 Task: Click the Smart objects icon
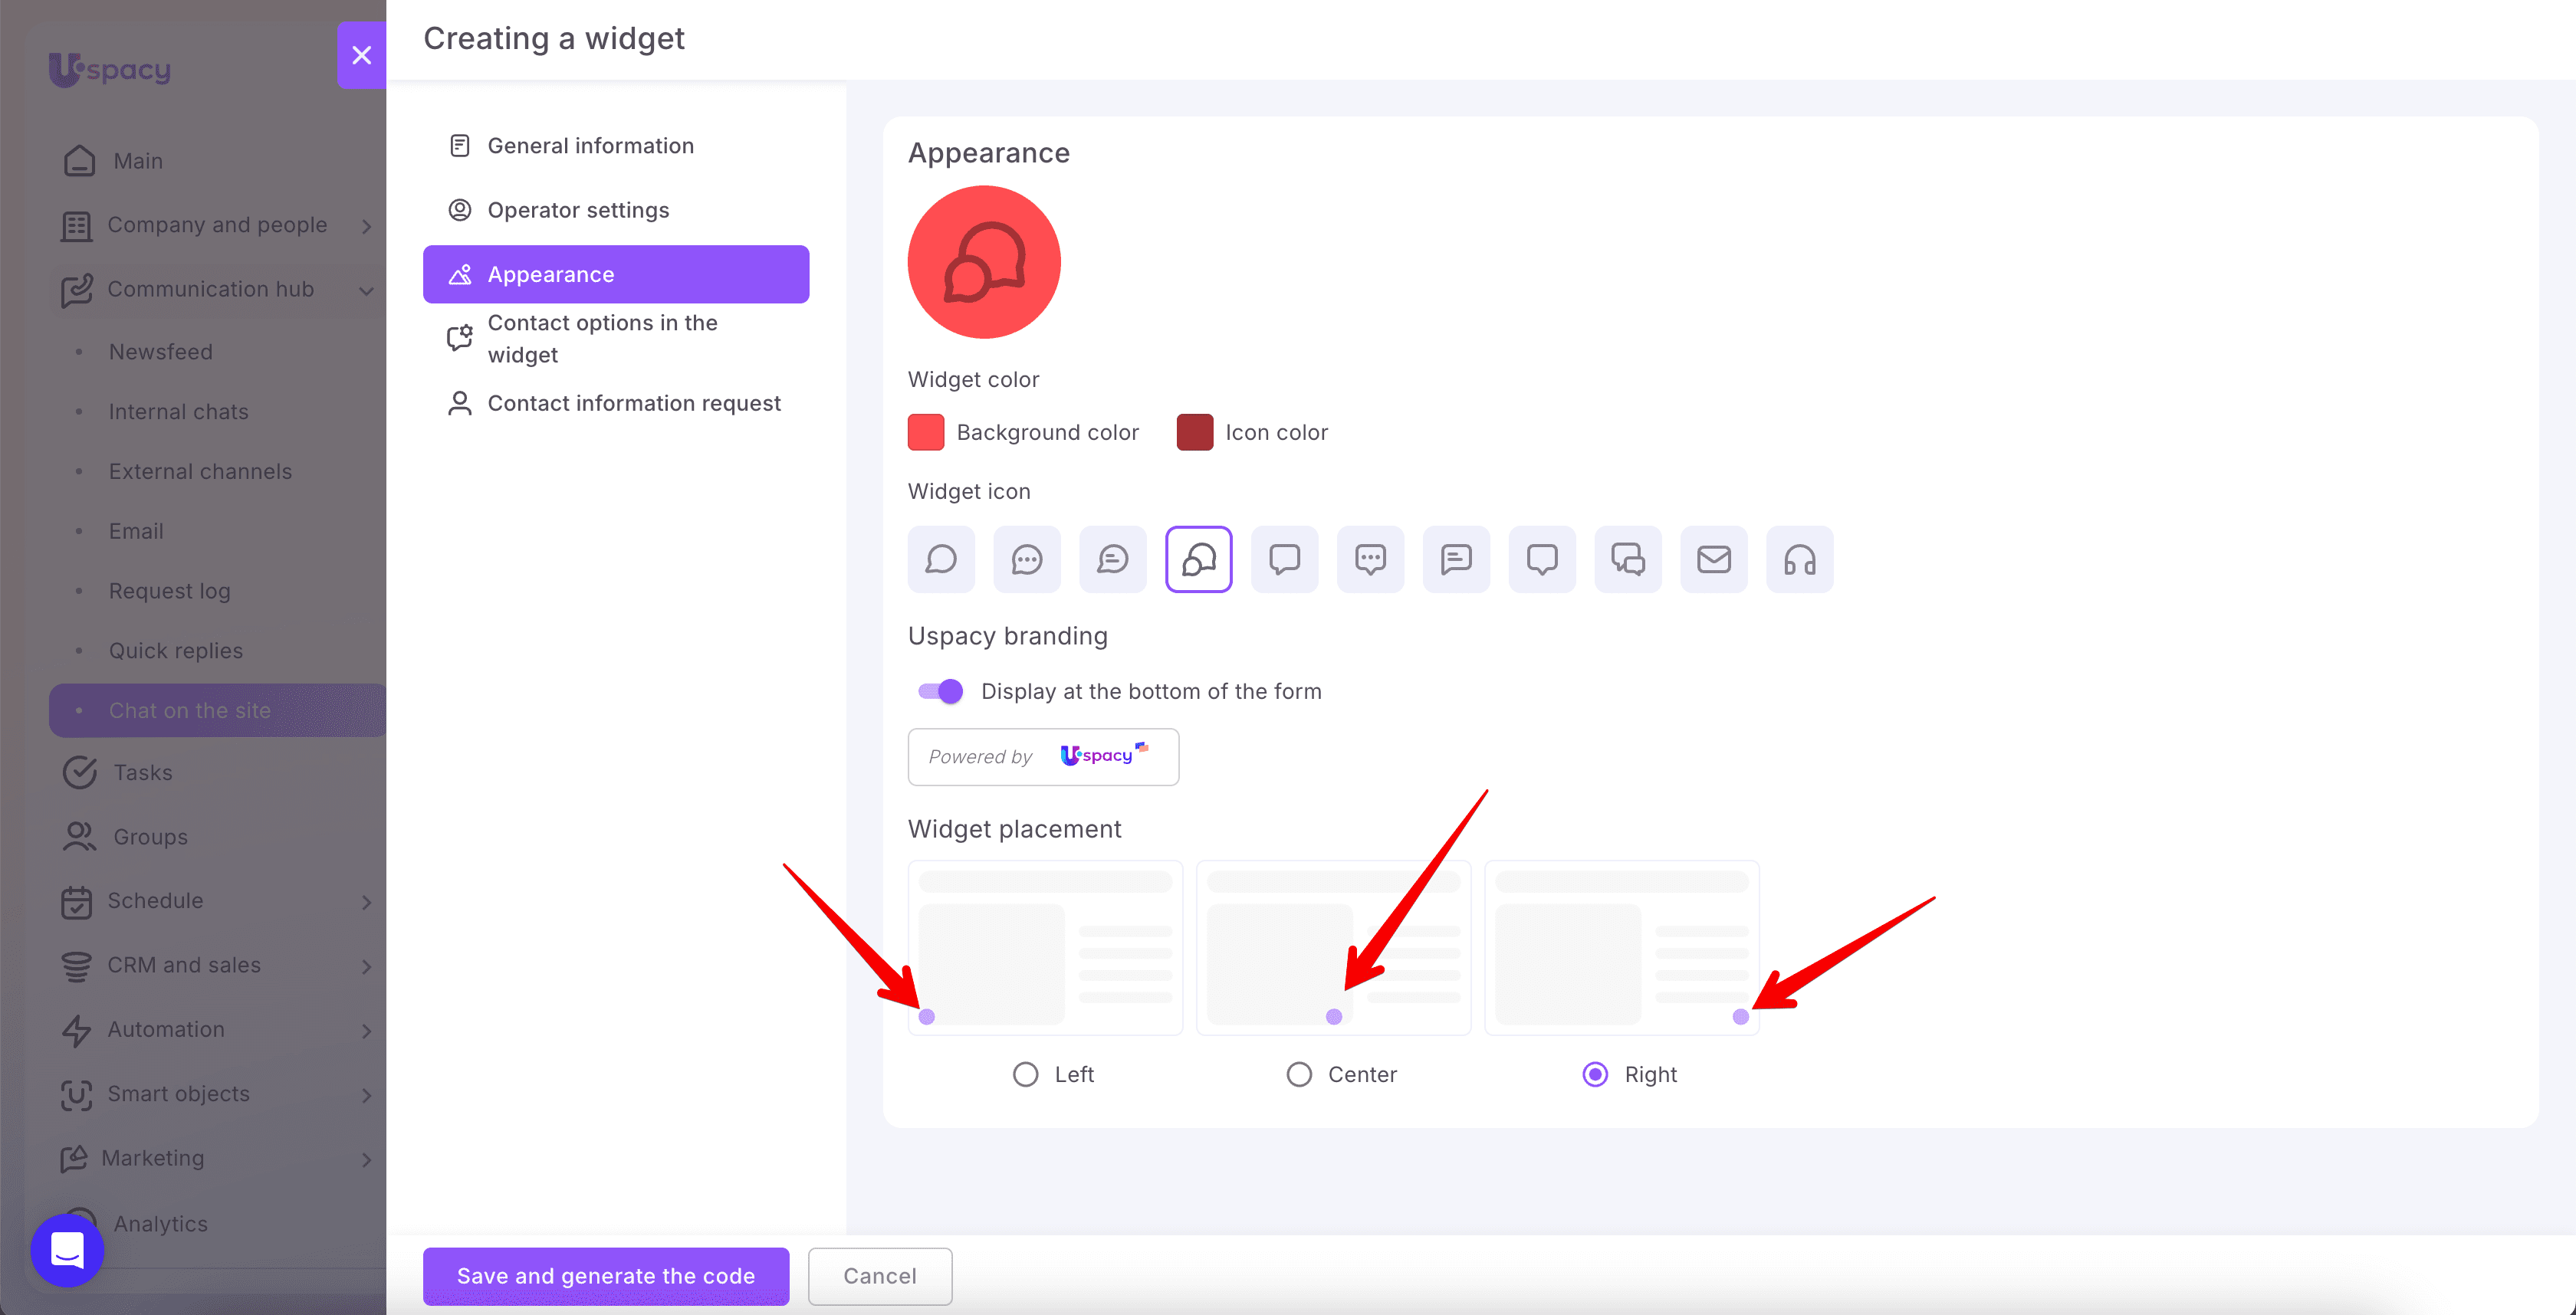77,1094
